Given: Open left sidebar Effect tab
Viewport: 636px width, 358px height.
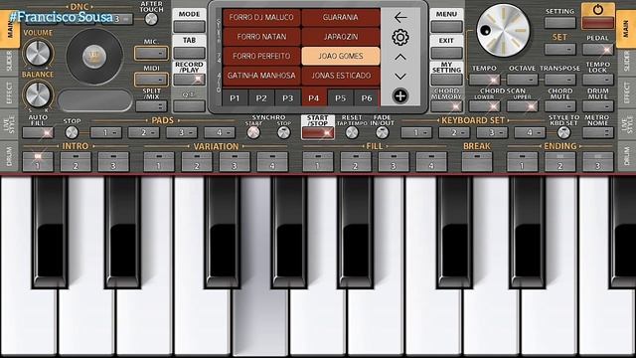Looking at the screenshot, I should (9, 92).
